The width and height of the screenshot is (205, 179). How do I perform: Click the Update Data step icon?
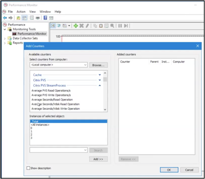[x=126, y=25]
